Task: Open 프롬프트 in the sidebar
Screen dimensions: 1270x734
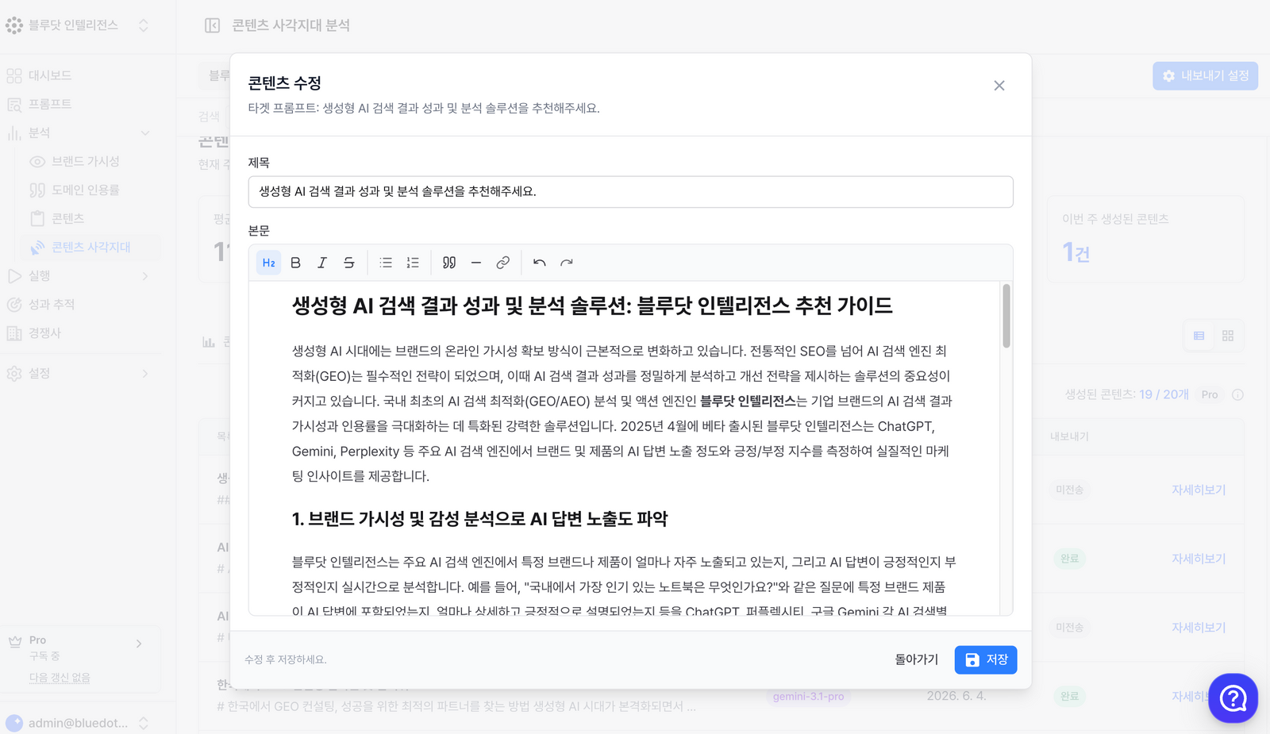Action: point(50,104)
